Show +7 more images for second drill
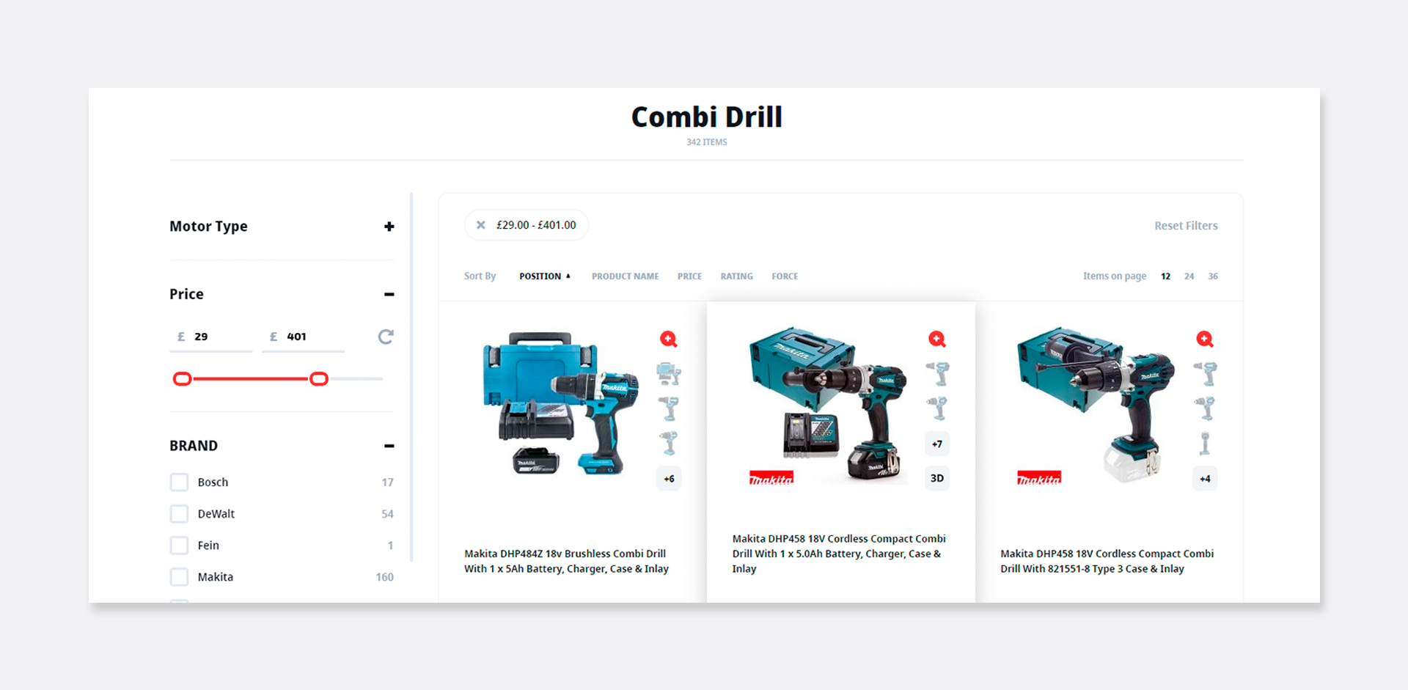This screenshot has width=1408, height=690. [x=936, y=444]
